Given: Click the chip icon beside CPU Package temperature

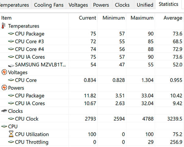Looking at the screenshot, I should pos(11,34).
